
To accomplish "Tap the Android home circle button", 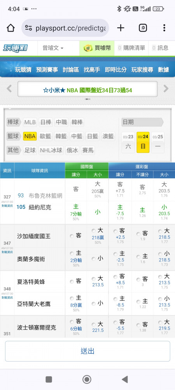I will [87, 379].
